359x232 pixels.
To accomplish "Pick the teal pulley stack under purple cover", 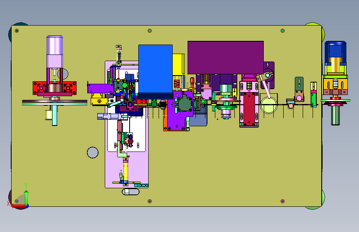I will (226, 102).
